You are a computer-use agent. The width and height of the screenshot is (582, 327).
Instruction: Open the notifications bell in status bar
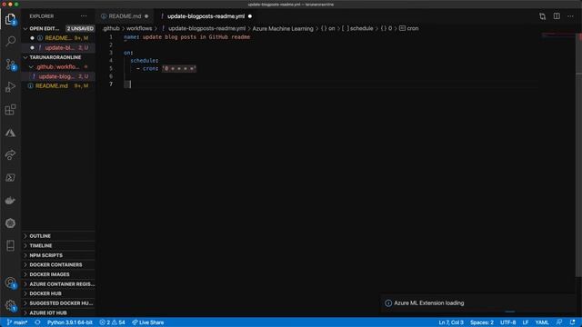tap(572, 322)
